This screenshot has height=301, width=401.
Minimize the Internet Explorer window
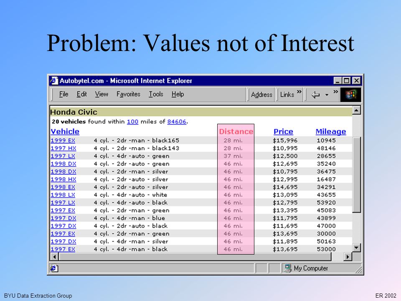point(338,81)
